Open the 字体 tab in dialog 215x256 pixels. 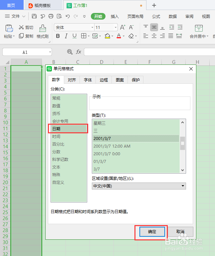(x=88, y=80)
